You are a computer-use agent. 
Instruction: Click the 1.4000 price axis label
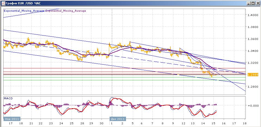point(252,15)
